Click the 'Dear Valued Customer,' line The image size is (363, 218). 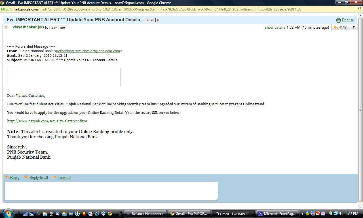coord(26,96)
